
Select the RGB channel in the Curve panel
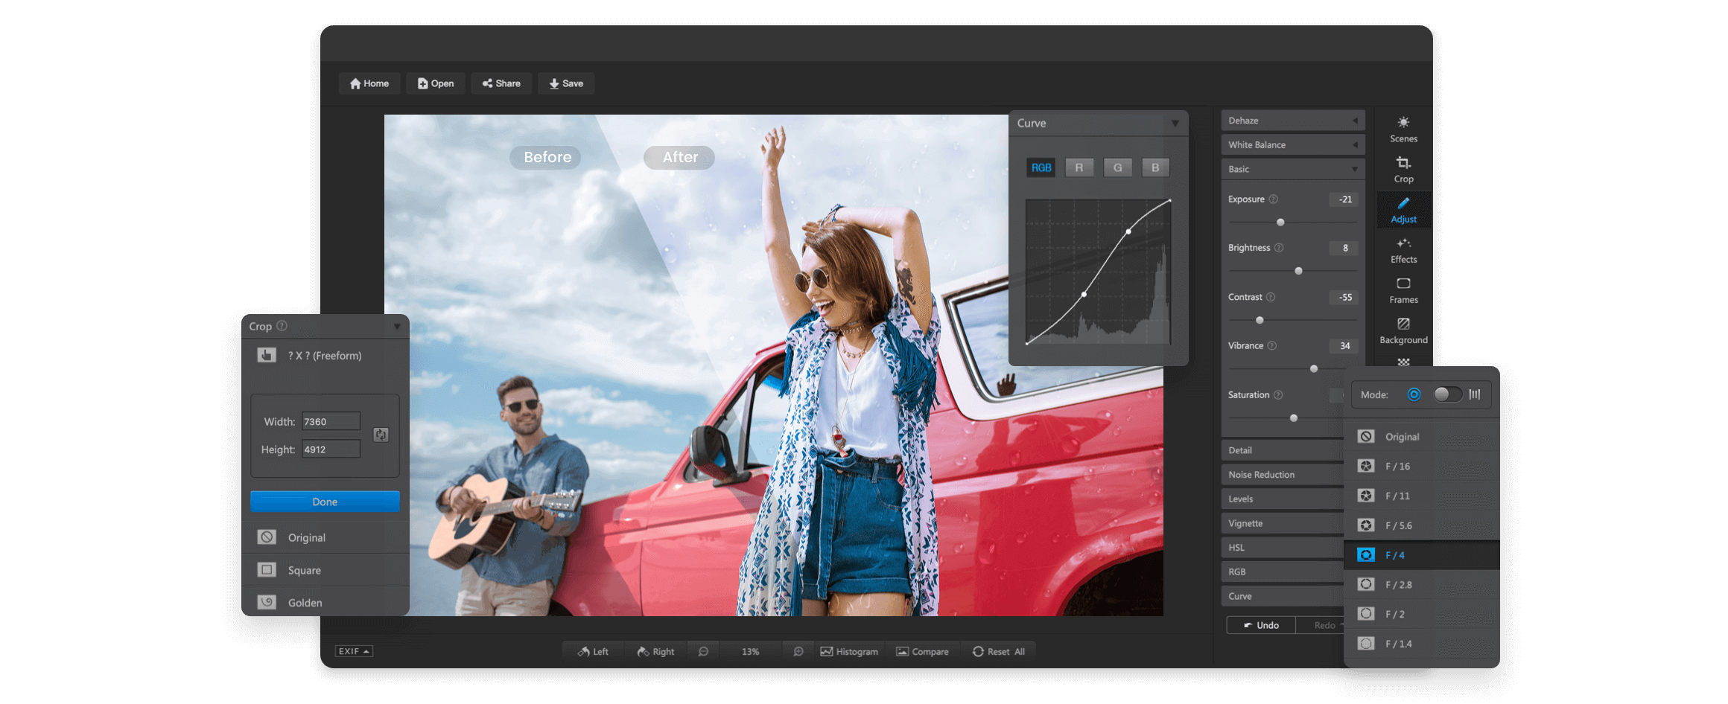(x=1041, y=167)
